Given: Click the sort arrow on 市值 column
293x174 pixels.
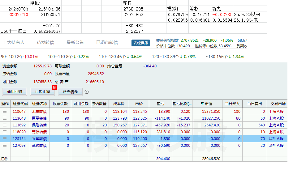Looking at the screenshot, I should tap(202, 104).
